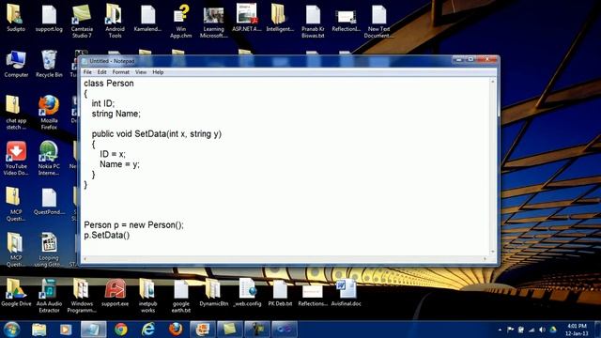The image size is (601, 338).
Task: Click the 'Name = y;' line
Action: pos(119,164)
